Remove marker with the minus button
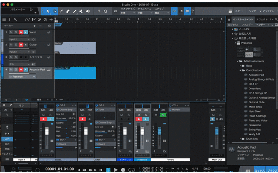Screen dimensions: 278x173 40,26
